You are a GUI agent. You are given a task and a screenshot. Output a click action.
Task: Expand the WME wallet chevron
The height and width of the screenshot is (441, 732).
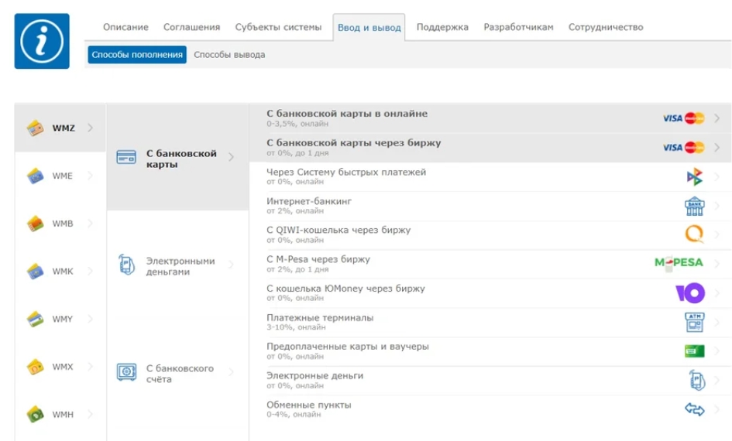pyautogui.click(x=90, y=176)
